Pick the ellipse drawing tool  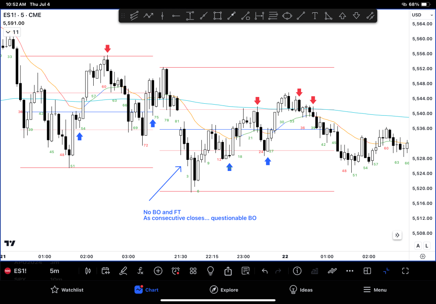pos(287,16)
